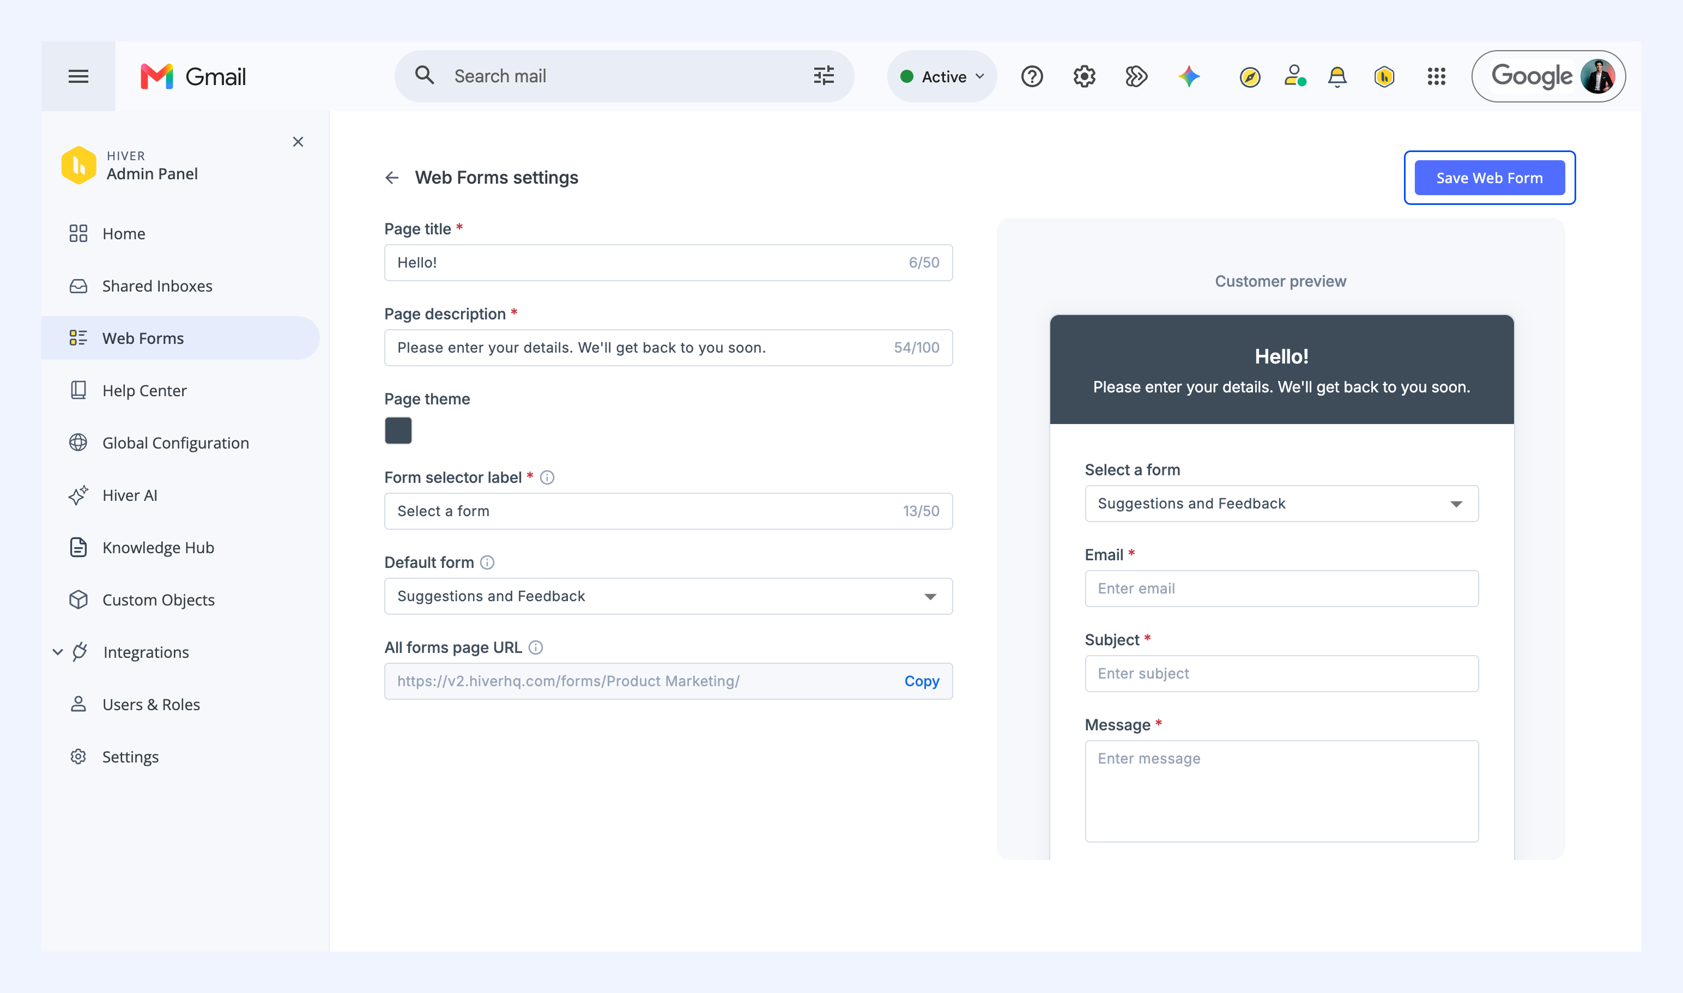Open the Gmail main menu hamburger icon

coord(78,76)
